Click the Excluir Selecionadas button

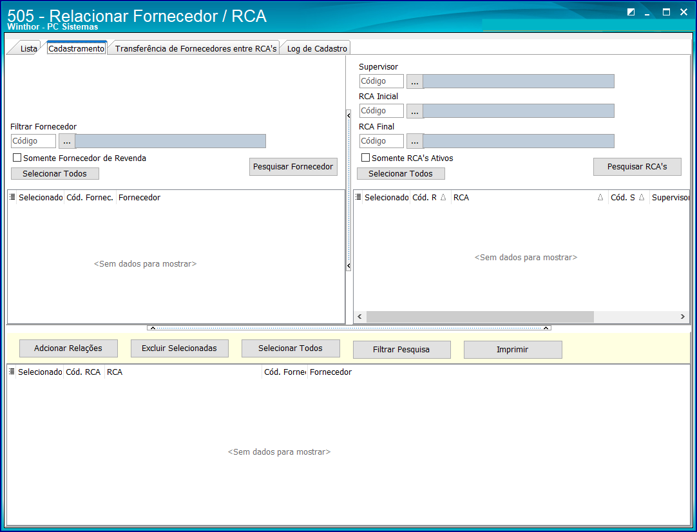180,348
